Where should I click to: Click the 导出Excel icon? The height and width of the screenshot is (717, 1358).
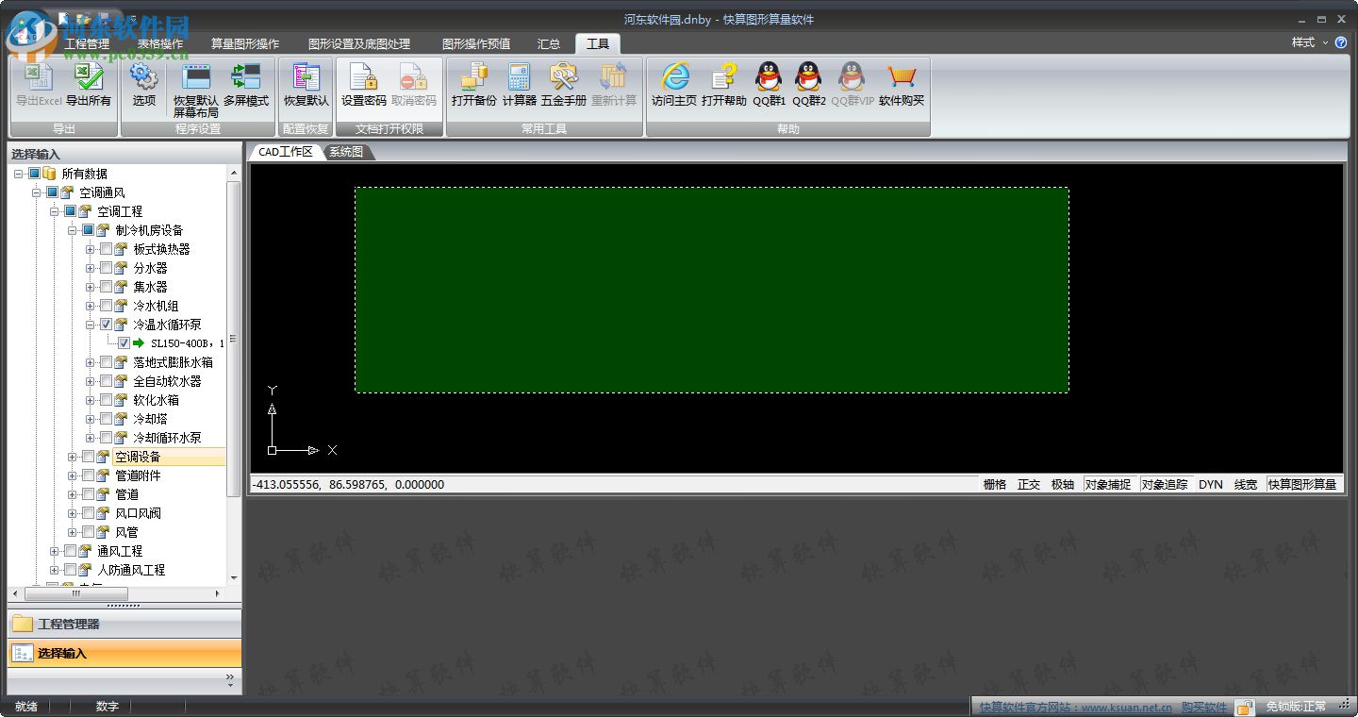38,77
